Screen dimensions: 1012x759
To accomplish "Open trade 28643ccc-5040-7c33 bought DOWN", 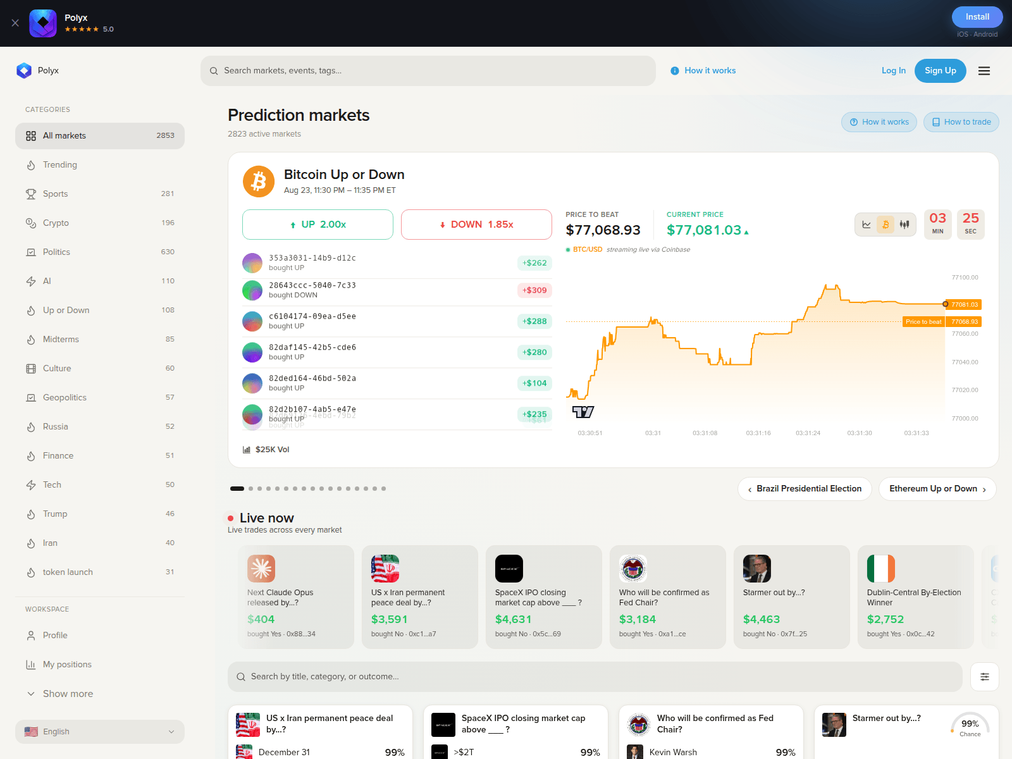I will click(397, 290).
